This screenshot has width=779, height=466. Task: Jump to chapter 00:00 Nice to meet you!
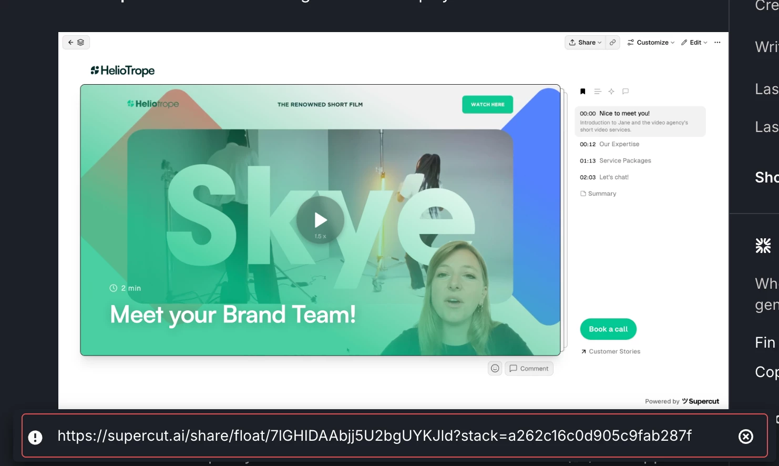point(640,121)
